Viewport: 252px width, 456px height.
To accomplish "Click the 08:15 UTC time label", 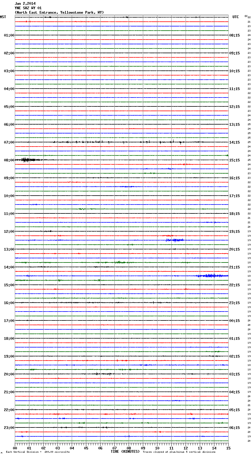I will 235,35.
